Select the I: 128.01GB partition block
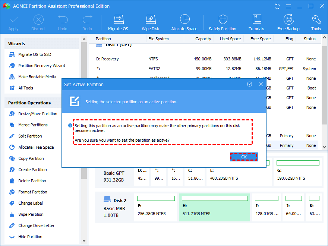This screenshot has height=246, width=328. coord(267,208)
